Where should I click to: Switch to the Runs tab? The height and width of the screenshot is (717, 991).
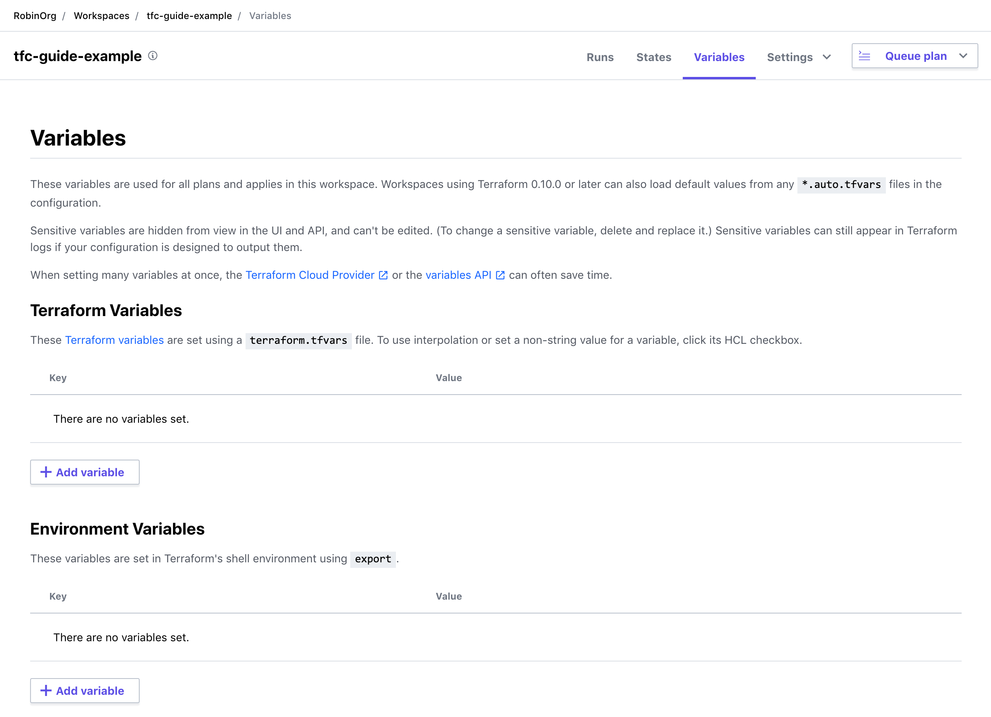click(x=600, y=57)
